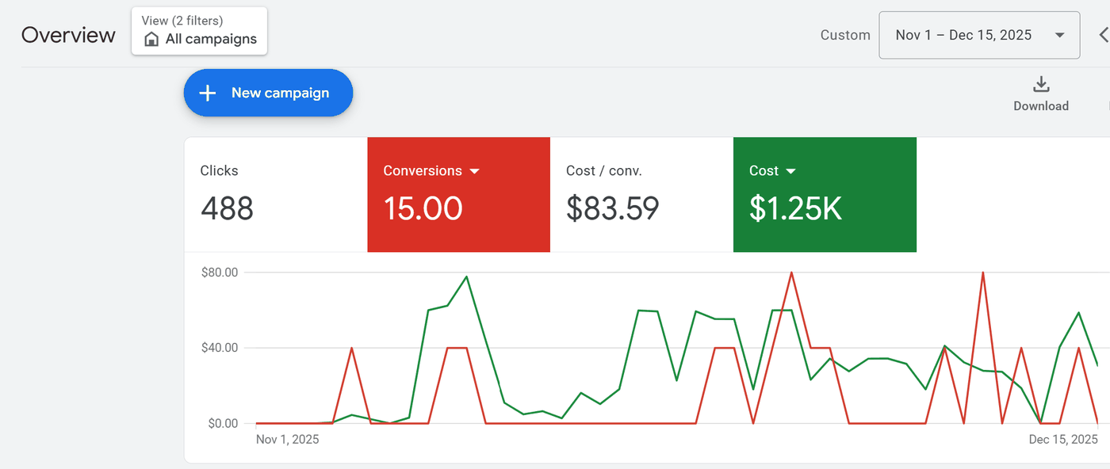Screen dimensions: 1110x469
Task: Click the View (2 filters) text
Action: [182, 21]
